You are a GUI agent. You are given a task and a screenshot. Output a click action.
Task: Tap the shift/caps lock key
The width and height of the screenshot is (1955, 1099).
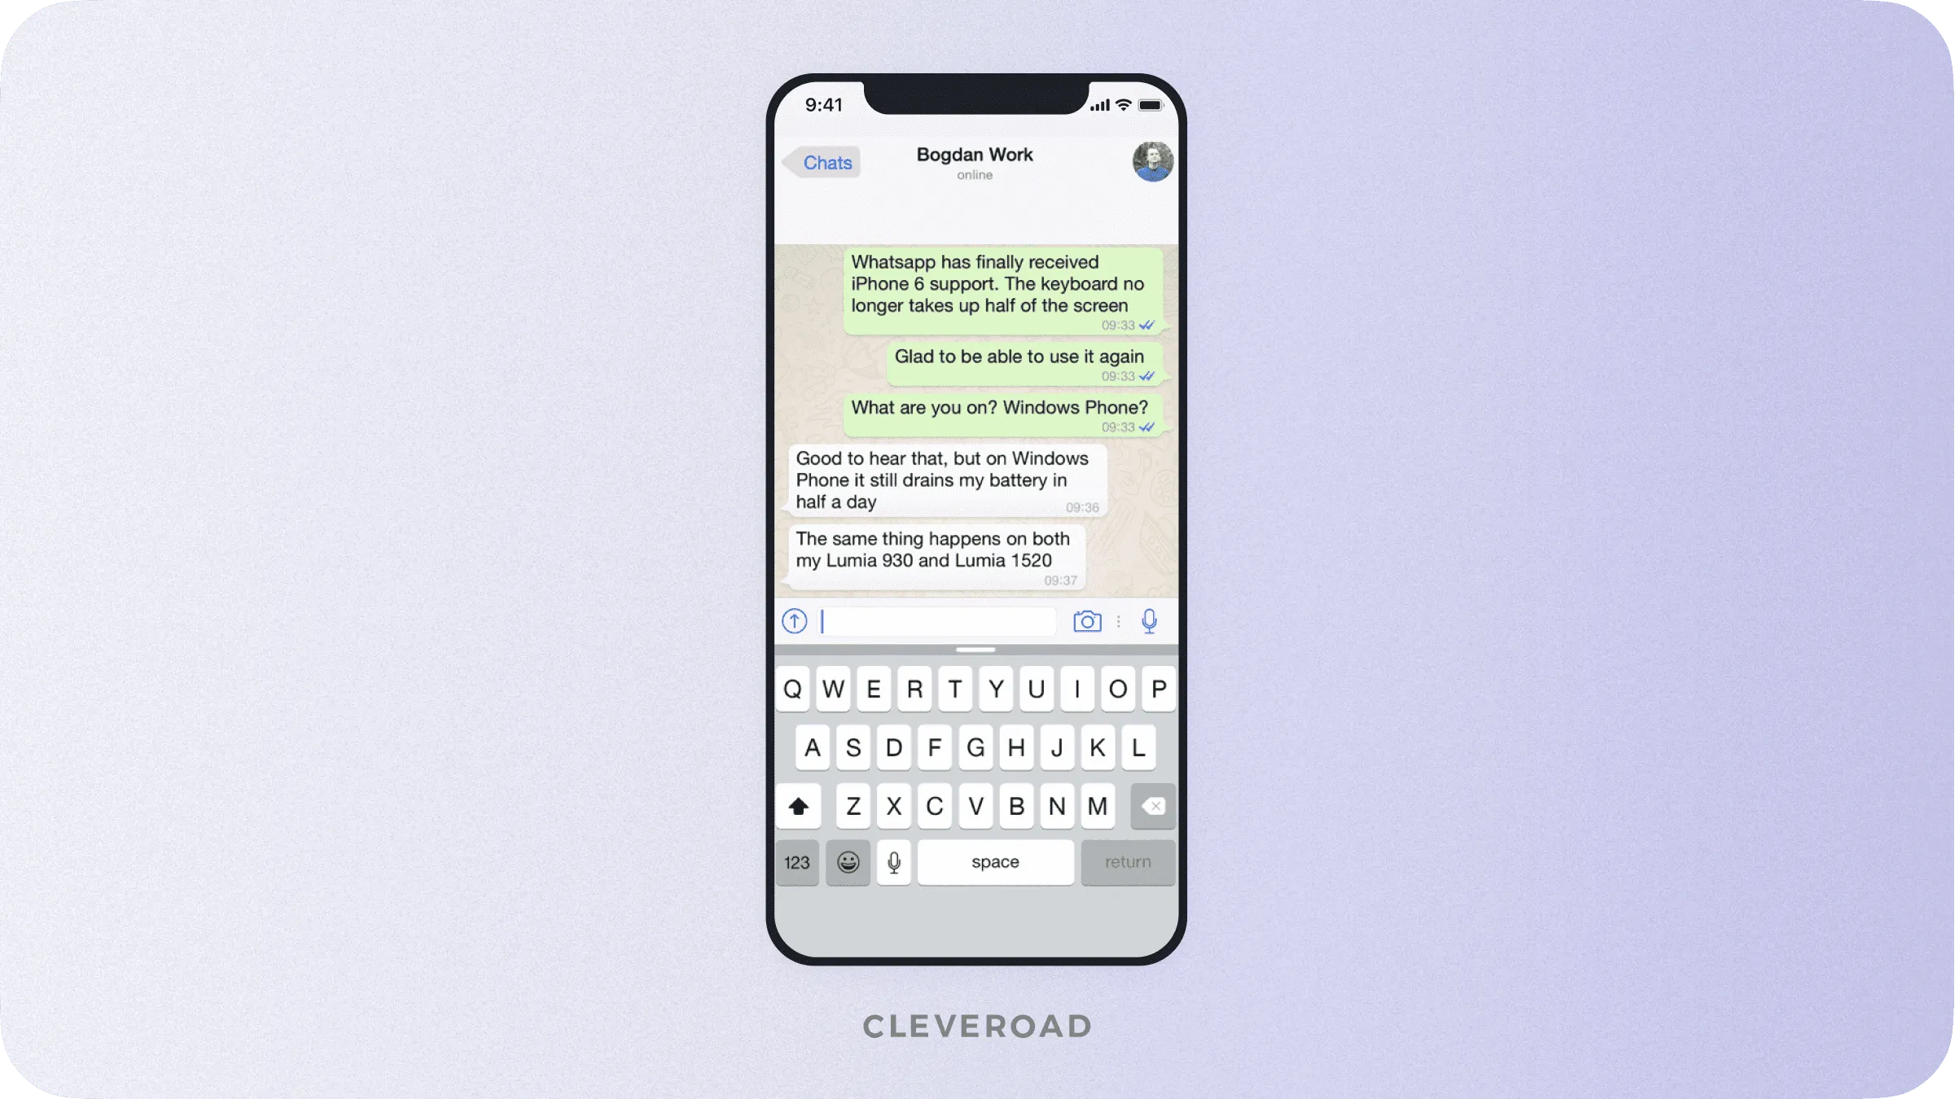point(799,805)
